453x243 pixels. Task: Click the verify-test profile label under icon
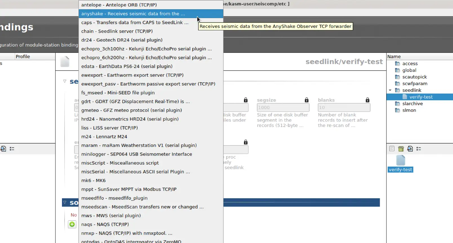(x=400, y=170)
